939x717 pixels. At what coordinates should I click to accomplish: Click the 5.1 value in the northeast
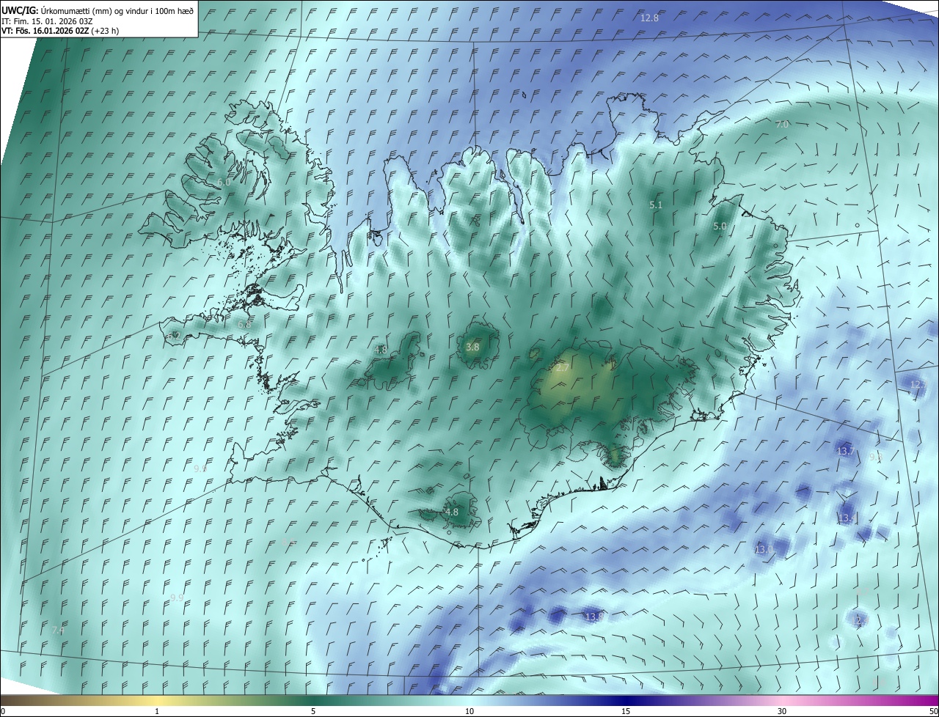click(656, 205)
